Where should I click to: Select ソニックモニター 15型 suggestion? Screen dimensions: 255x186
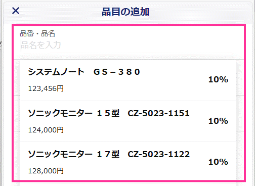(128, 121)
